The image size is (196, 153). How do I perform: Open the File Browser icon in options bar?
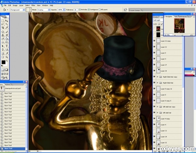point(125,9)
